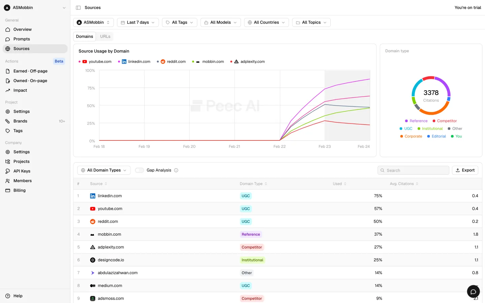Click the medium.com table row
Image resolution: width=485 pixels, height=303 pixels.
(x=278, y=285)
